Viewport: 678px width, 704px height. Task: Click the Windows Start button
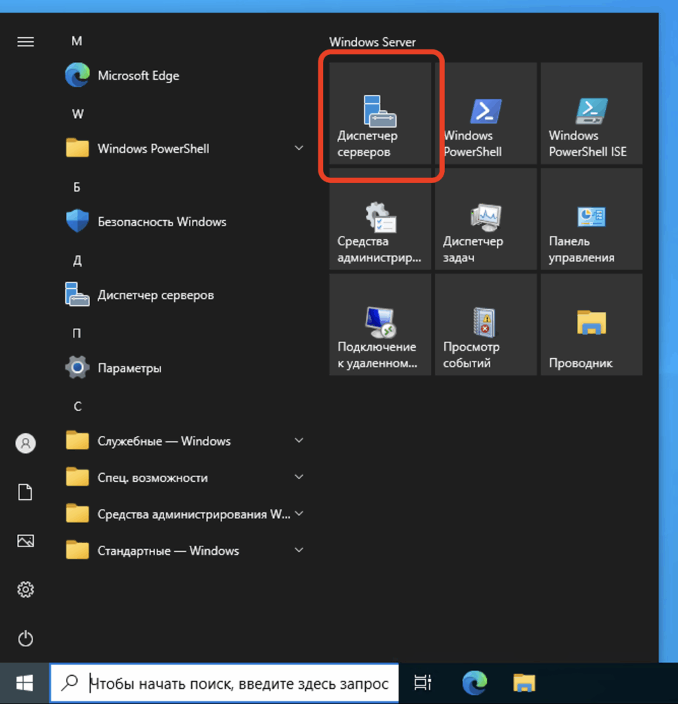coord(24,683)
